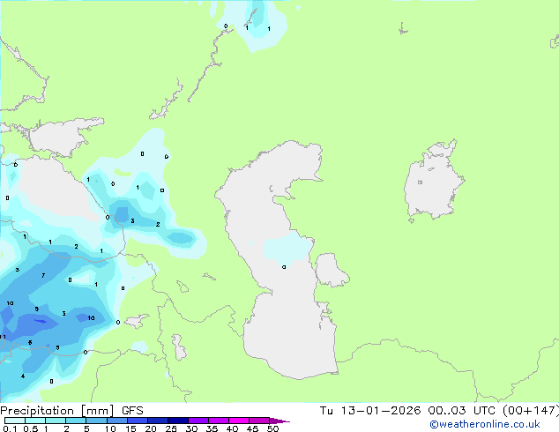Click the 10–15 mm legend color swatch
This screenshot has height=432, width=559.
point(116,421)
